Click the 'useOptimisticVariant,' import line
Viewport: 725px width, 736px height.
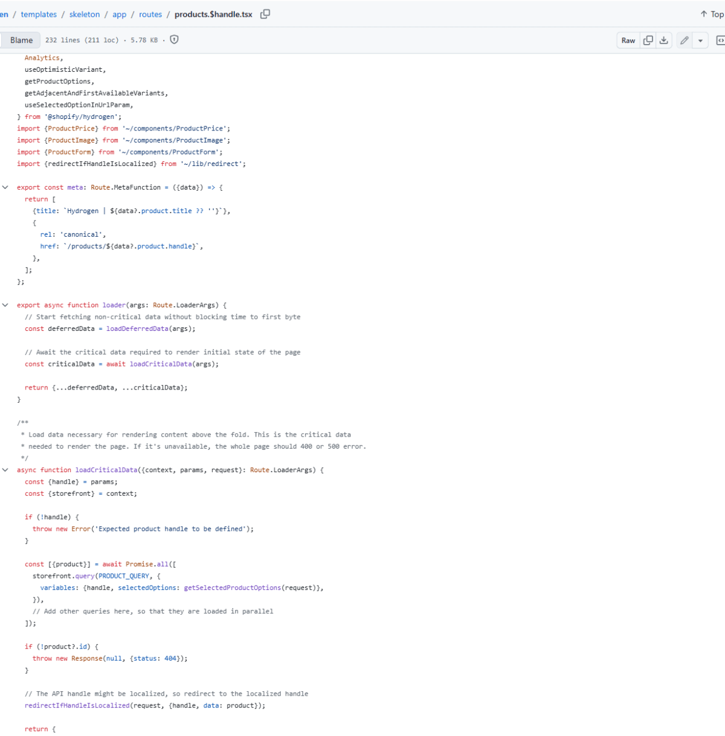65,69
